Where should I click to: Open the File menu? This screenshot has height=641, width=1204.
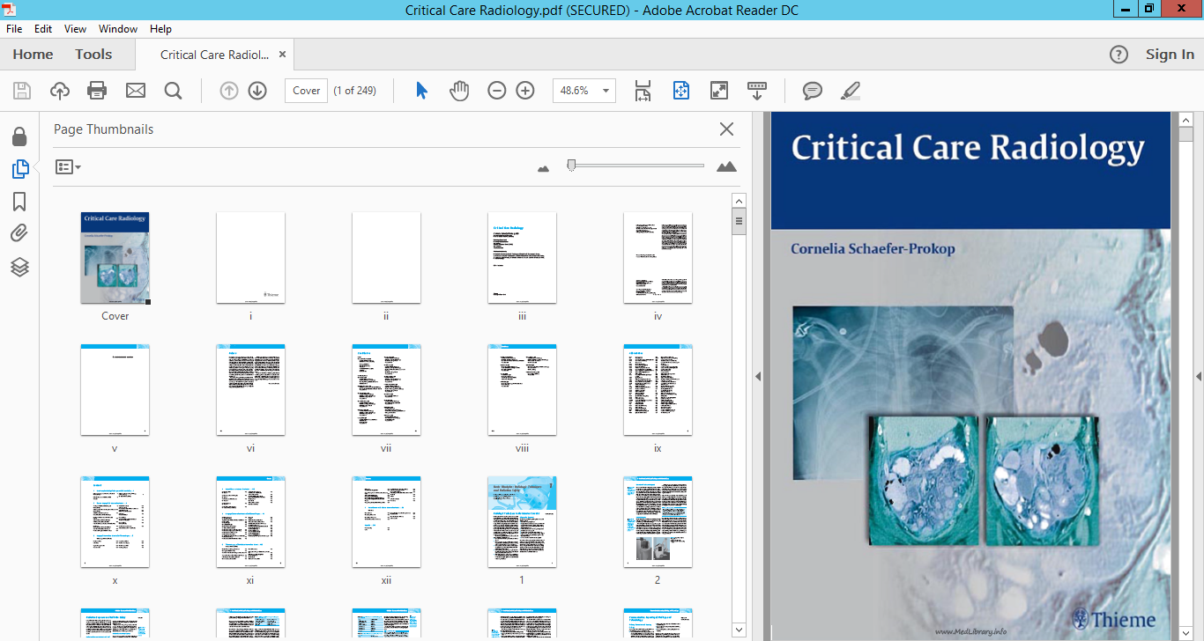pyautogui.click(x=14, y=29)
